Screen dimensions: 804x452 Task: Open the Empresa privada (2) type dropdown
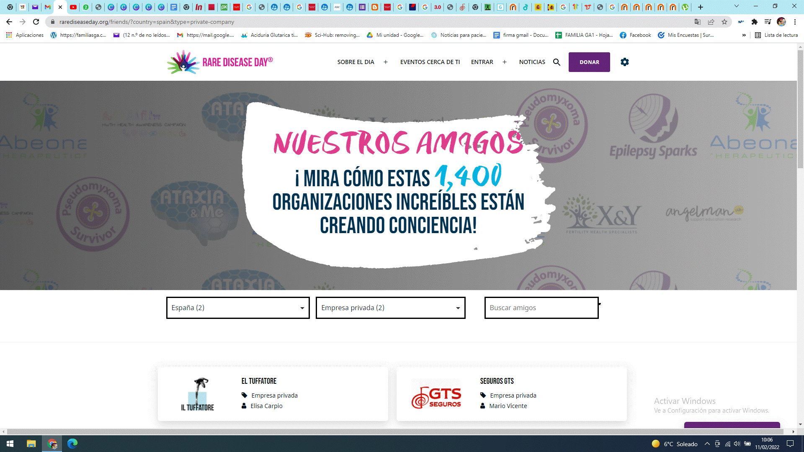(x=390, y=308)
